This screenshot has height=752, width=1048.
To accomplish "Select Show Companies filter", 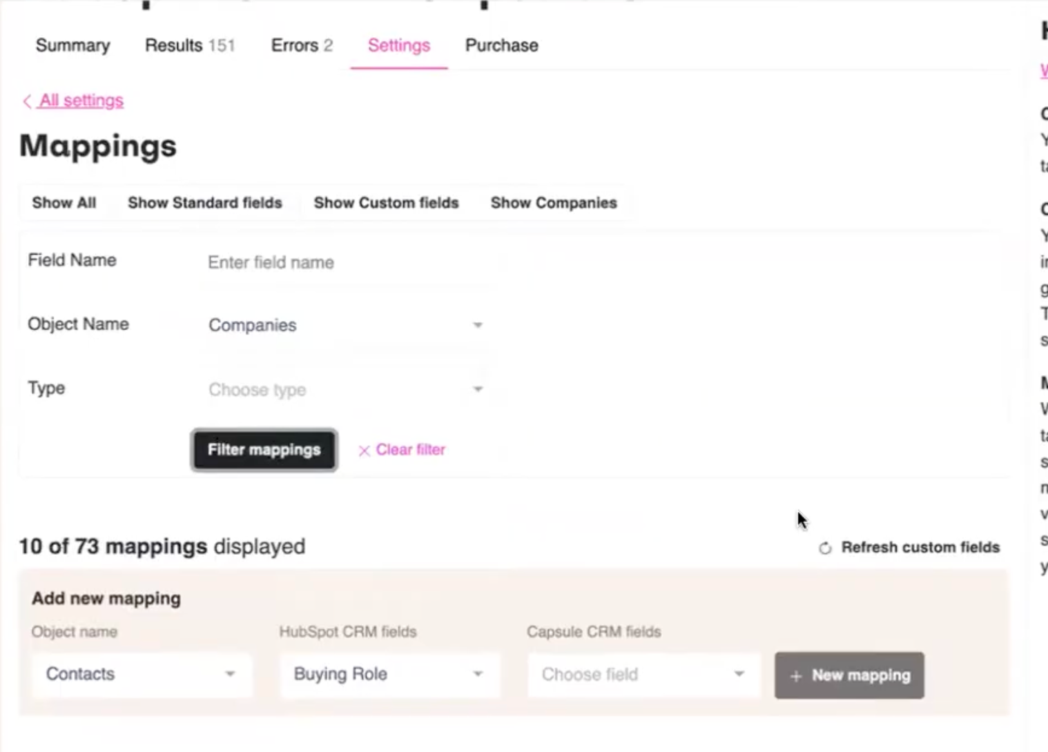I will coord(554,203).
